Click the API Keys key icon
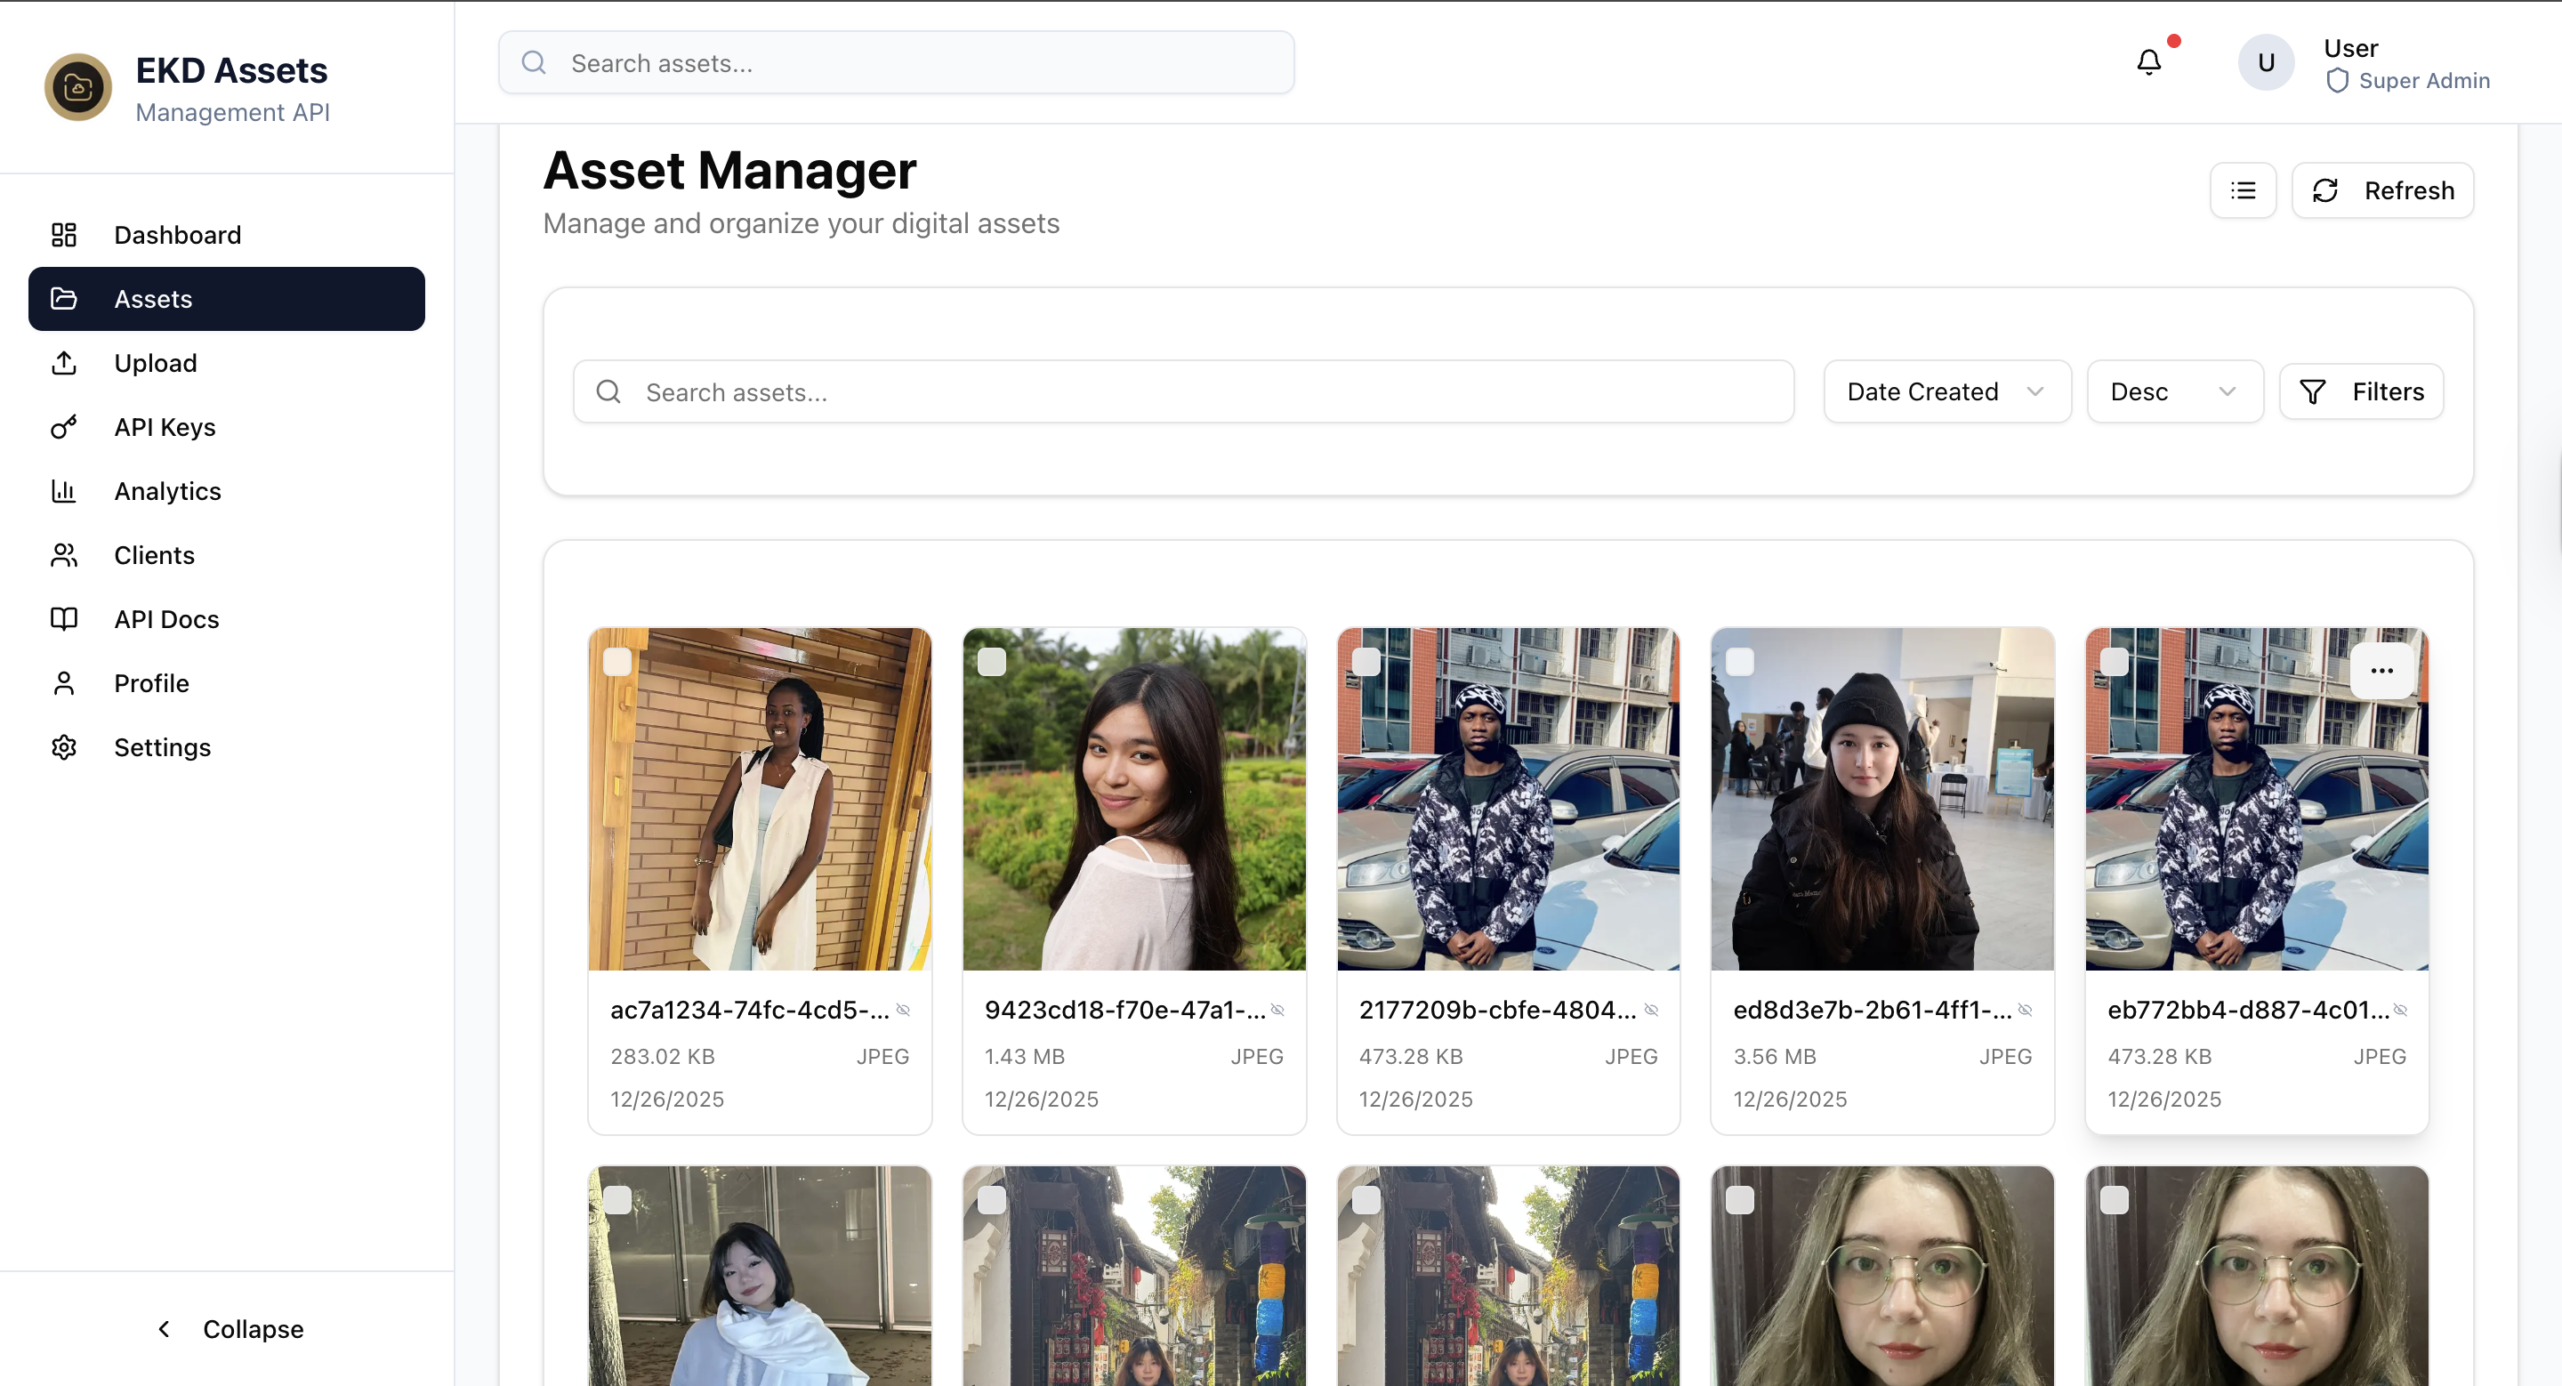 [64, 428]
